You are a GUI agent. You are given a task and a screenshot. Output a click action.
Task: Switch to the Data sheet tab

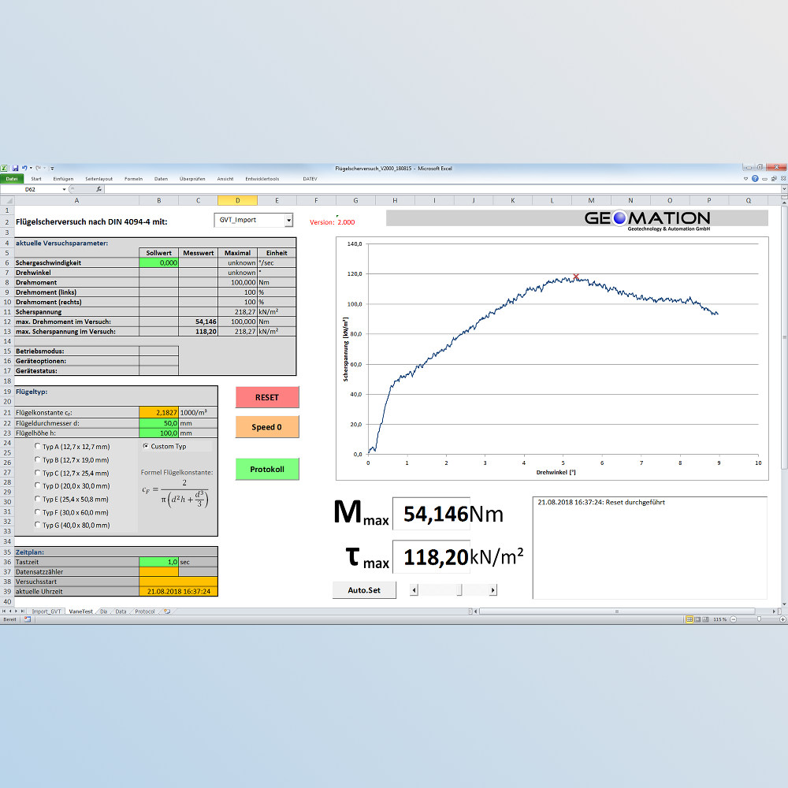pyautogui.click(x=121, y=611)
